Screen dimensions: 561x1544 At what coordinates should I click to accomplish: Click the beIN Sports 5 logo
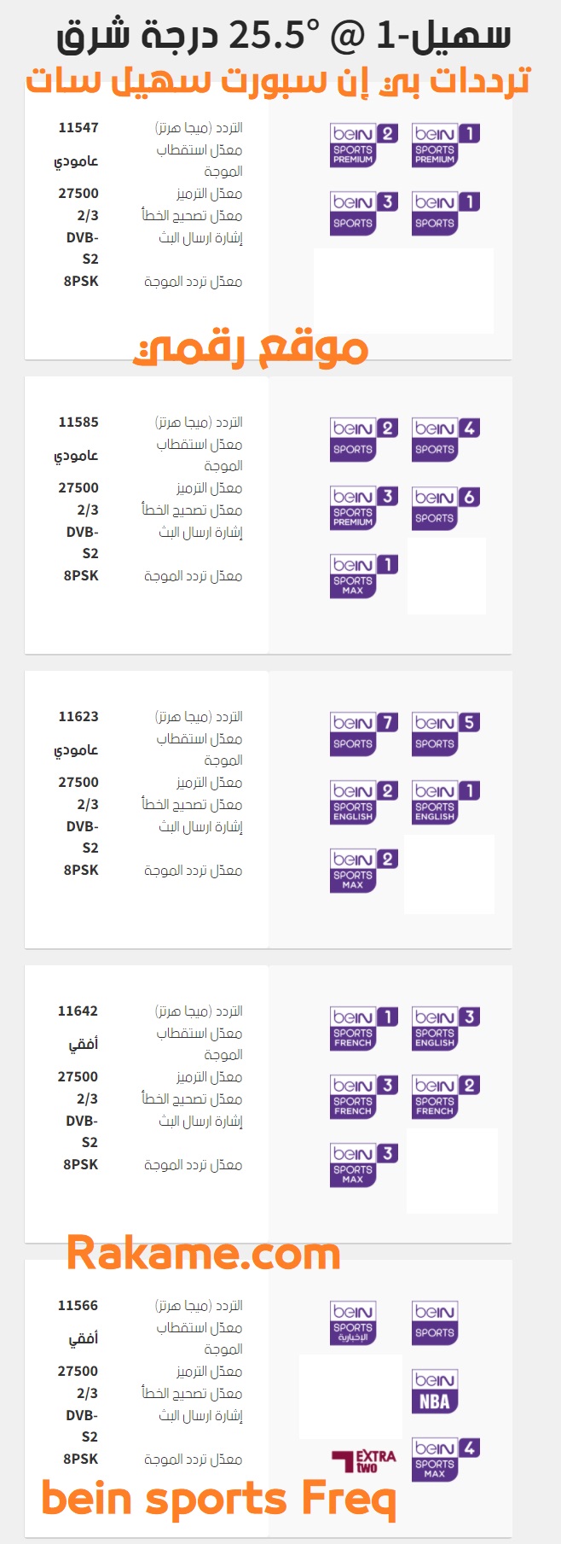coord(446,734)
